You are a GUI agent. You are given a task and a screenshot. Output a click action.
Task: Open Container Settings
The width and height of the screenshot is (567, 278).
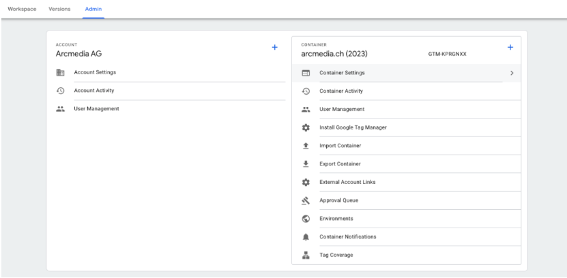[342, 73]
